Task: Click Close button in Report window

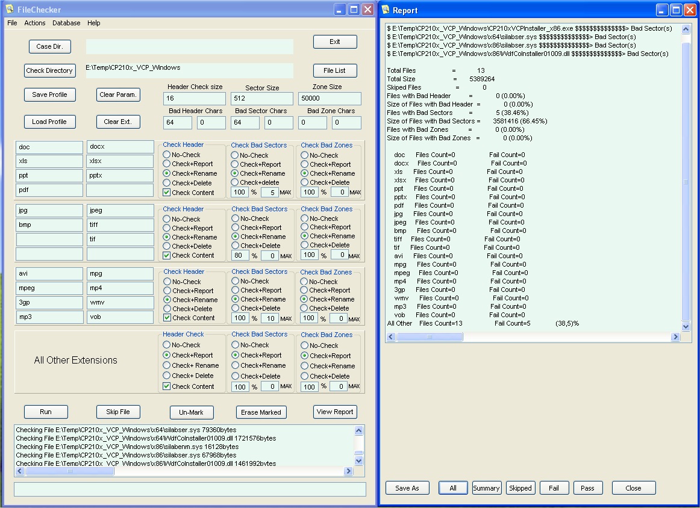Action: [x=634, y=488]
